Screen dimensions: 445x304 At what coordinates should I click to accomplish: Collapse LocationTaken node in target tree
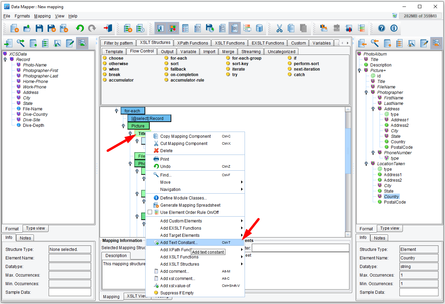tap(366, 164)
